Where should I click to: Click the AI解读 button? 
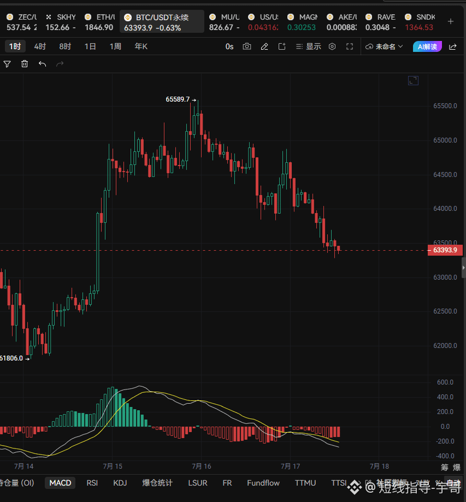(x=428, y=47)
